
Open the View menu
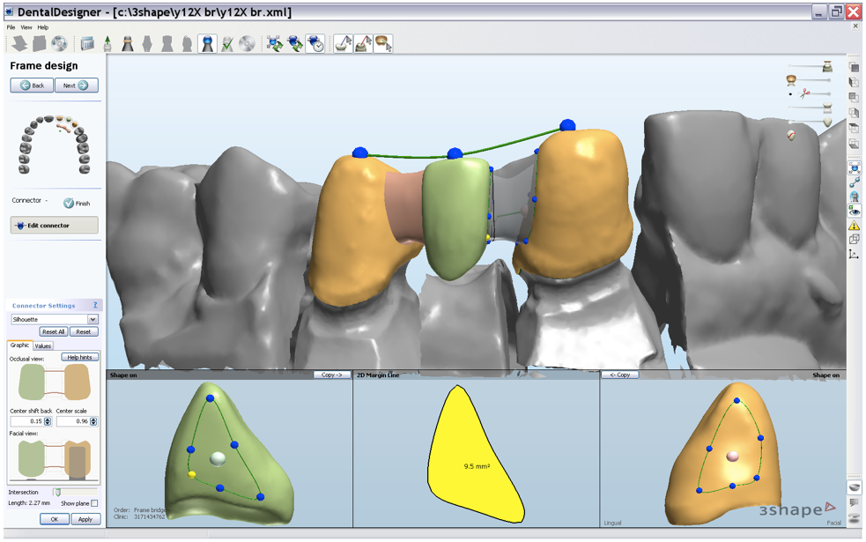click(x=26, y=27)
